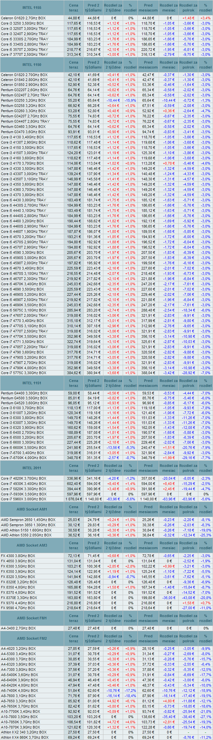Click the Celeron G1820 2.70GHz BOX entry
Viewport: 213px width, 740px height.
click(24, 75)
